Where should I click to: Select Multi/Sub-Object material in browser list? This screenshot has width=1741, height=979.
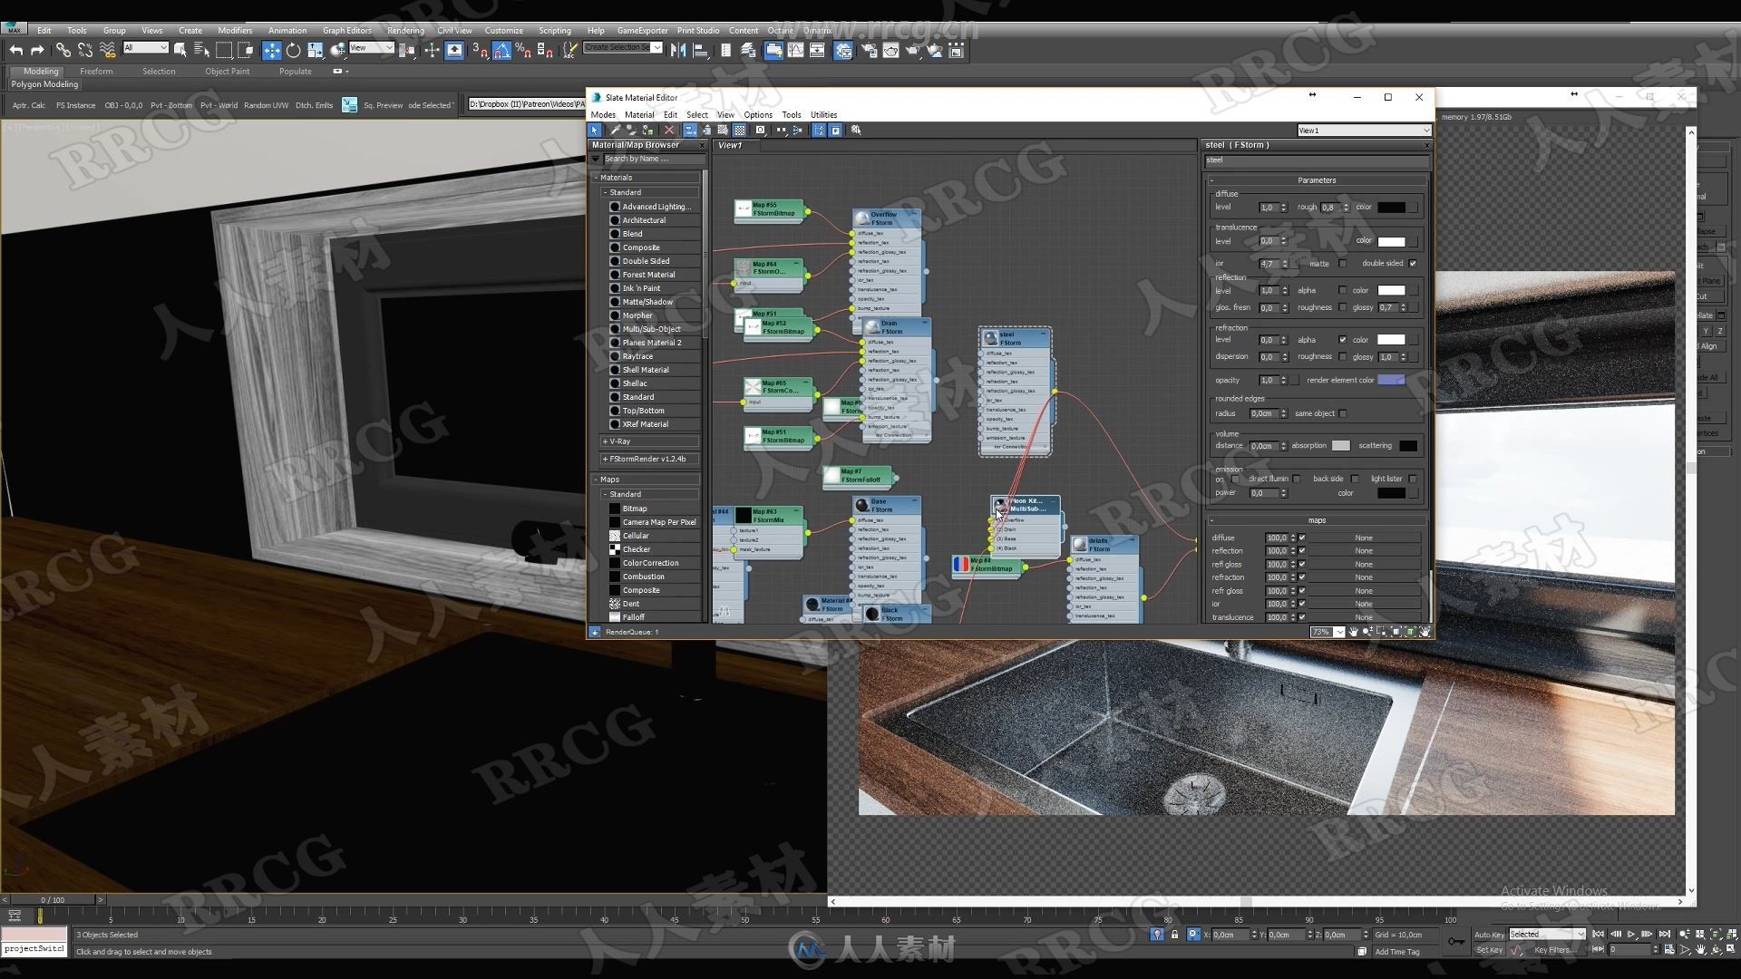click(651, 329)
